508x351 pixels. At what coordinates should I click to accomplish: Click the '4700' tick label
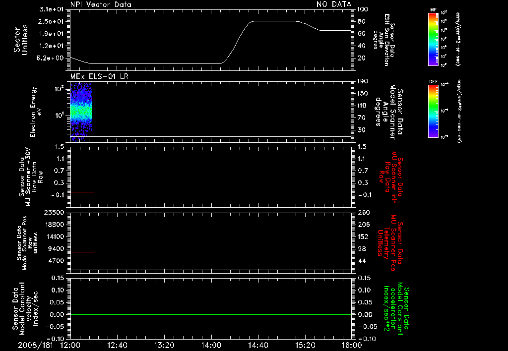point(56,261)
